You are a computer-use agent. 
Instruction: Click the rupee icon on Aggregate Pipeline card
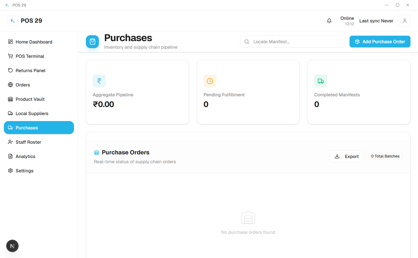pos(99,81)
